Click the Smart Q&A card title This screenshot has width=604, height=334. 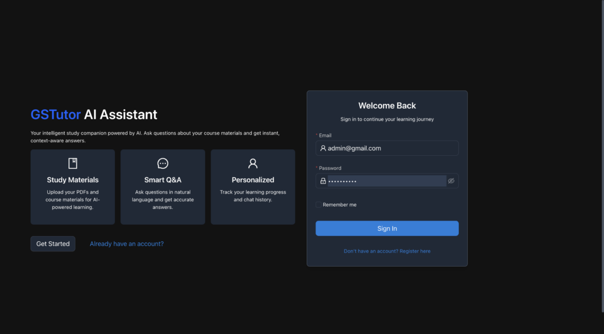tap(163, 180)
